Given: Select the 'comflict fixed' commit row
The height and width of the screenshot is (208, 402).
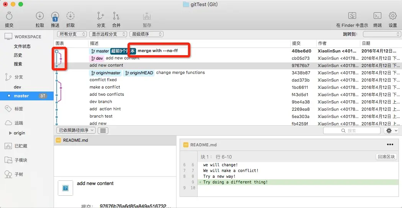Looking at the screenshot, I should tap(228, 80).
